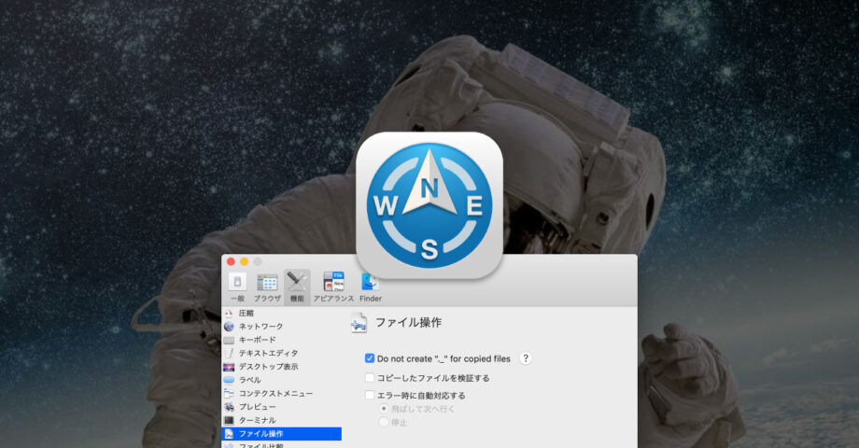Select テキストエディタ (Text Editor) in the sidebar

click(268, 354)
